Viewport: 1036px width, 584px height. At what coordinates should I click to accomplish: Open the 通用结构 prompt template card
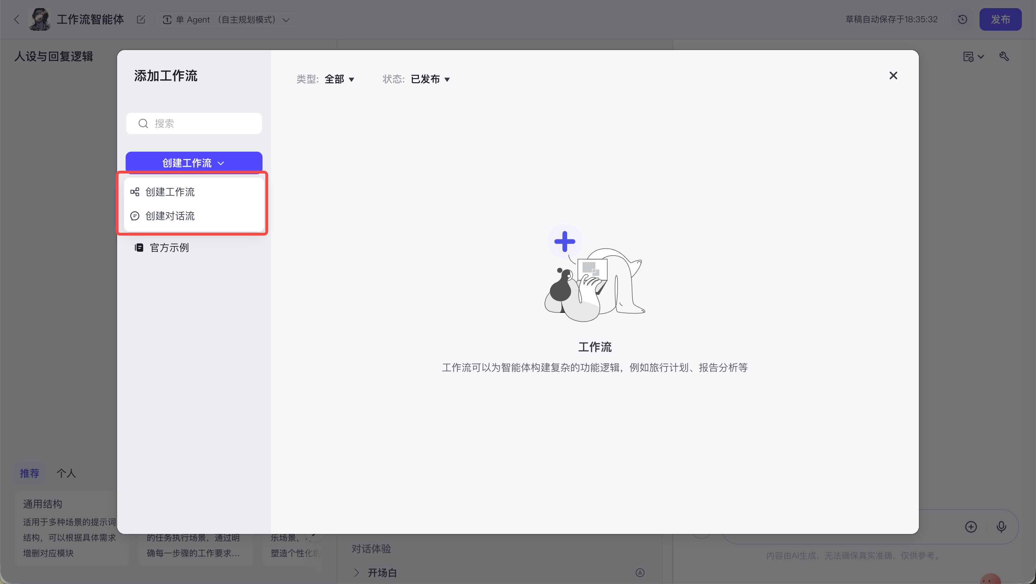72,528
